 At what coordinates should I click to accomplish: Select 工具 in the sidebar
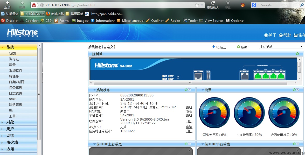tap(18, 116)
